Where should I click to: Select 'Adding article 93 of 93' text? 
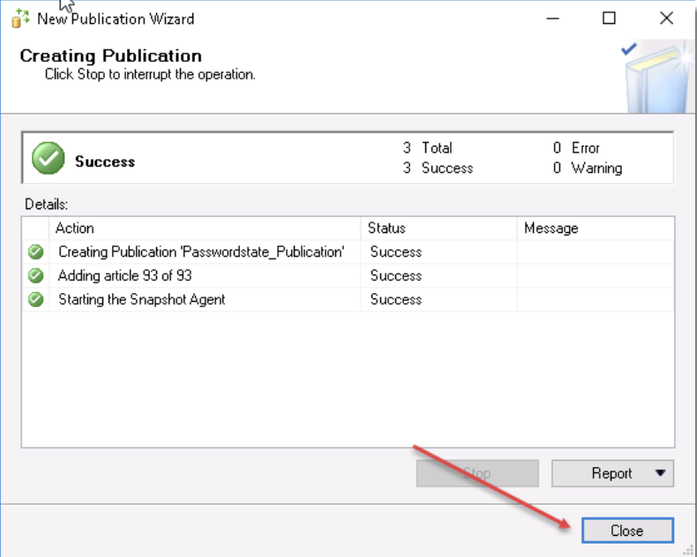(125, 275)
